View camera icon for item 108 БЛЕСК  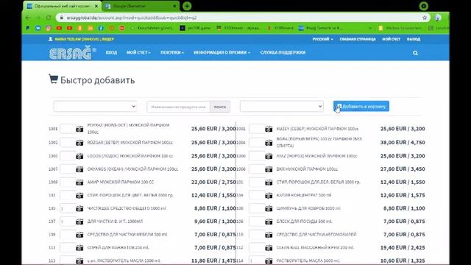pos(269,222)
